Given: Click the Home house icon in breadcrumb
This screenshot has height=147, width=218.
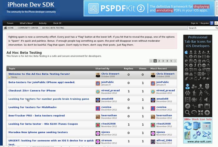Looking at the screenshot, I should click(x=5, y=28).
